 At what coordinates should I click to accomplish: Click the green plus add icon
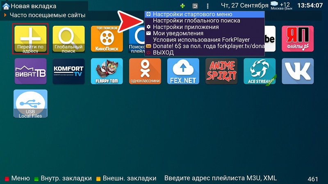[182, 6]
